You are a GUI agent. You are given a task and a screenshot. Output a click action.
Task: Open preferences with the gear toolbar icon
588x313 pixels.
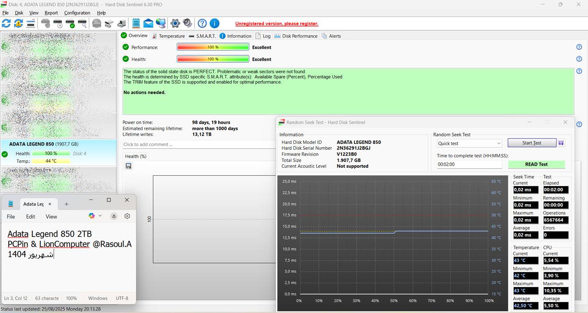[175, 23]
